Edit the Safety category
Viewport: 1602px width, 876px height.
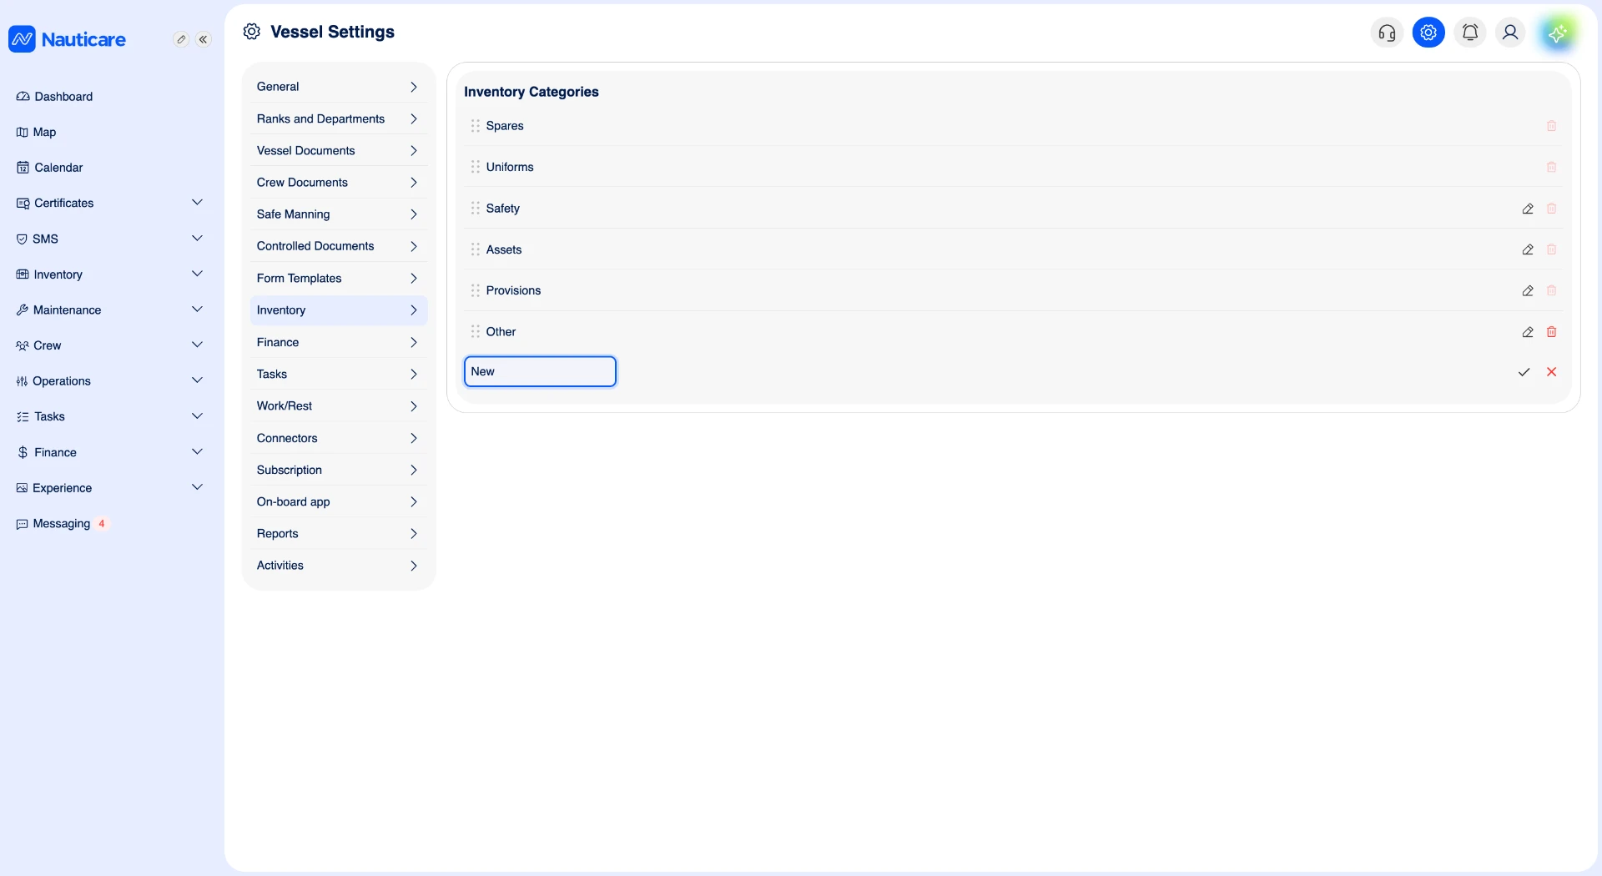tap(1528, 209)
